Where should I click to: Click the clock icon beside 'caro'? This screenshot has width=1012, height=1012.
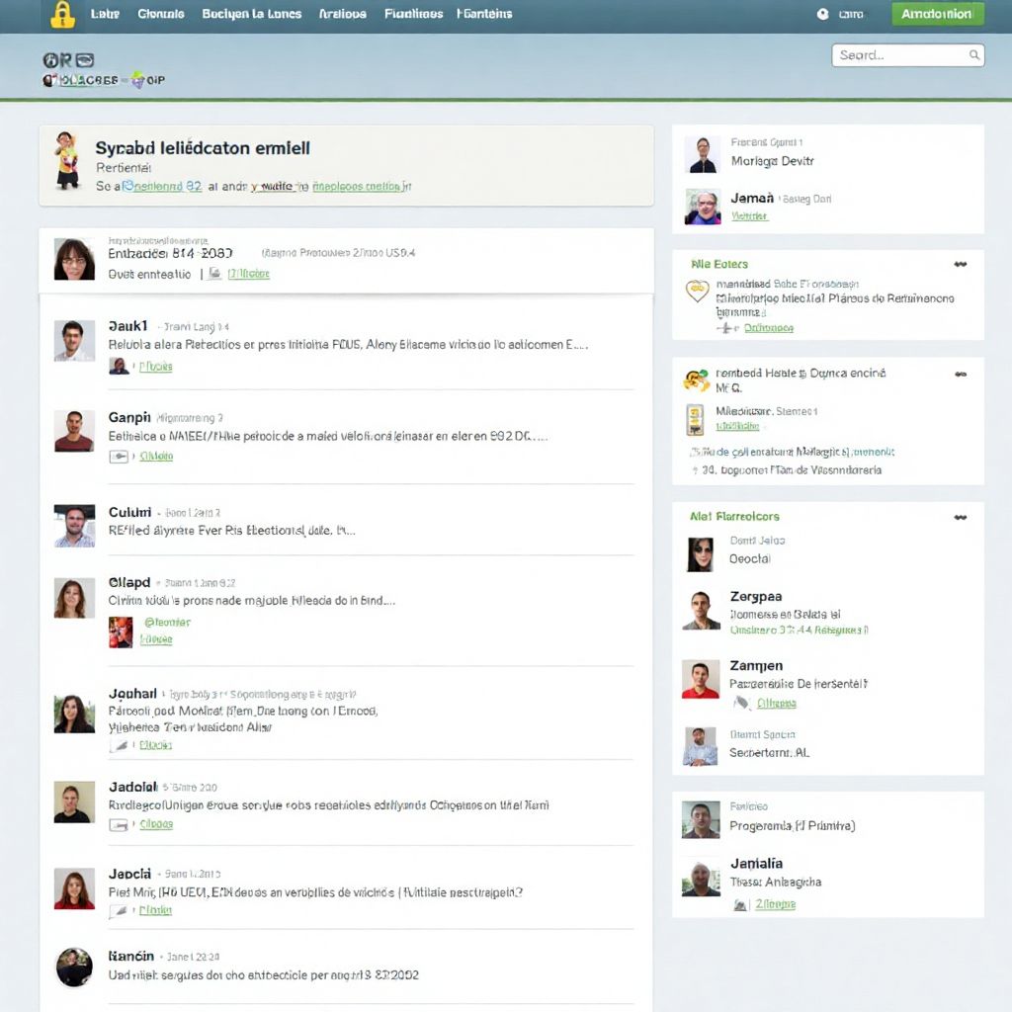(x=823, y=14)
